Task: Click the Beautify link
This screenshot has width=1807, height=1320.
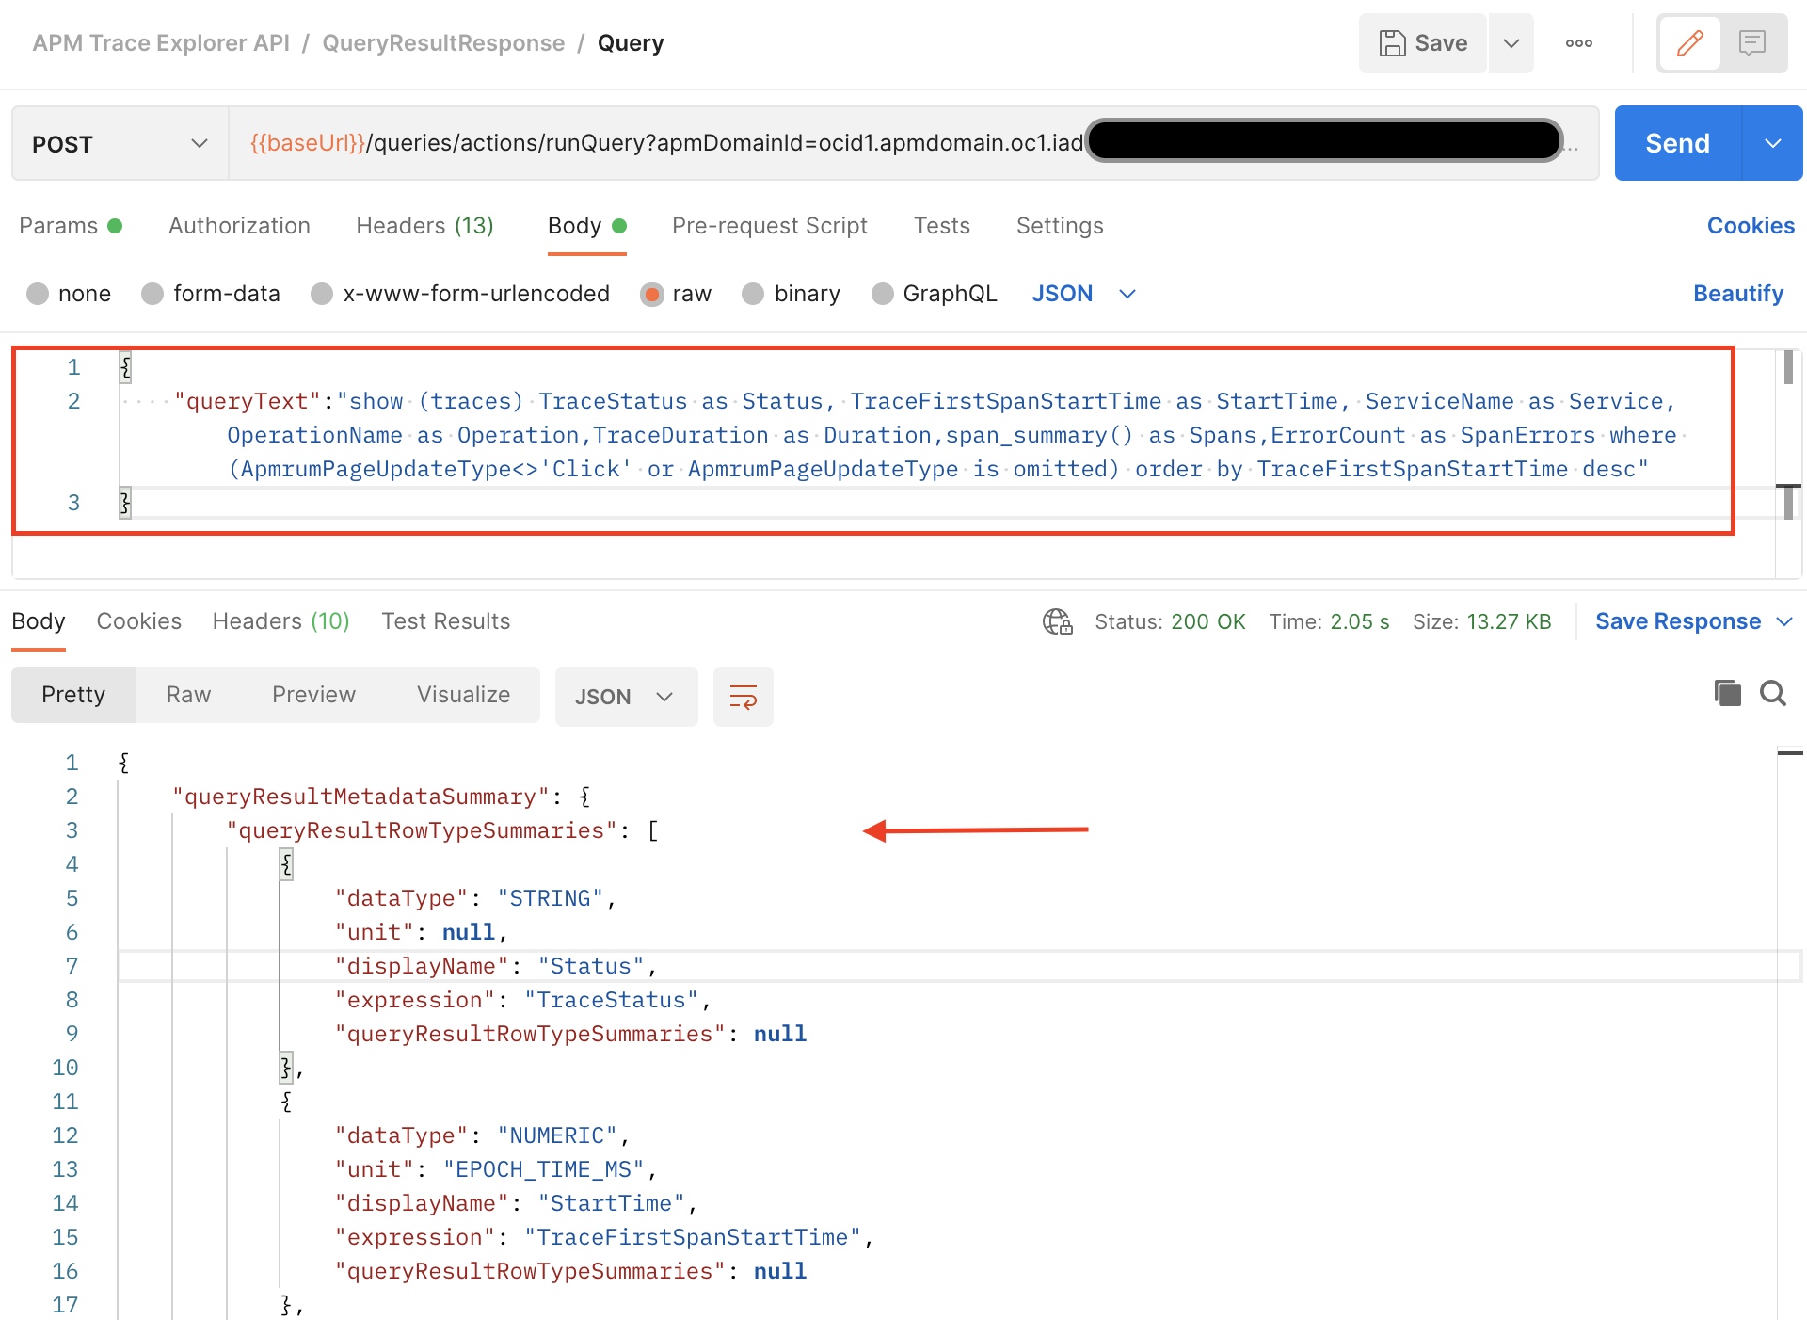Action: coord(1737,294)
